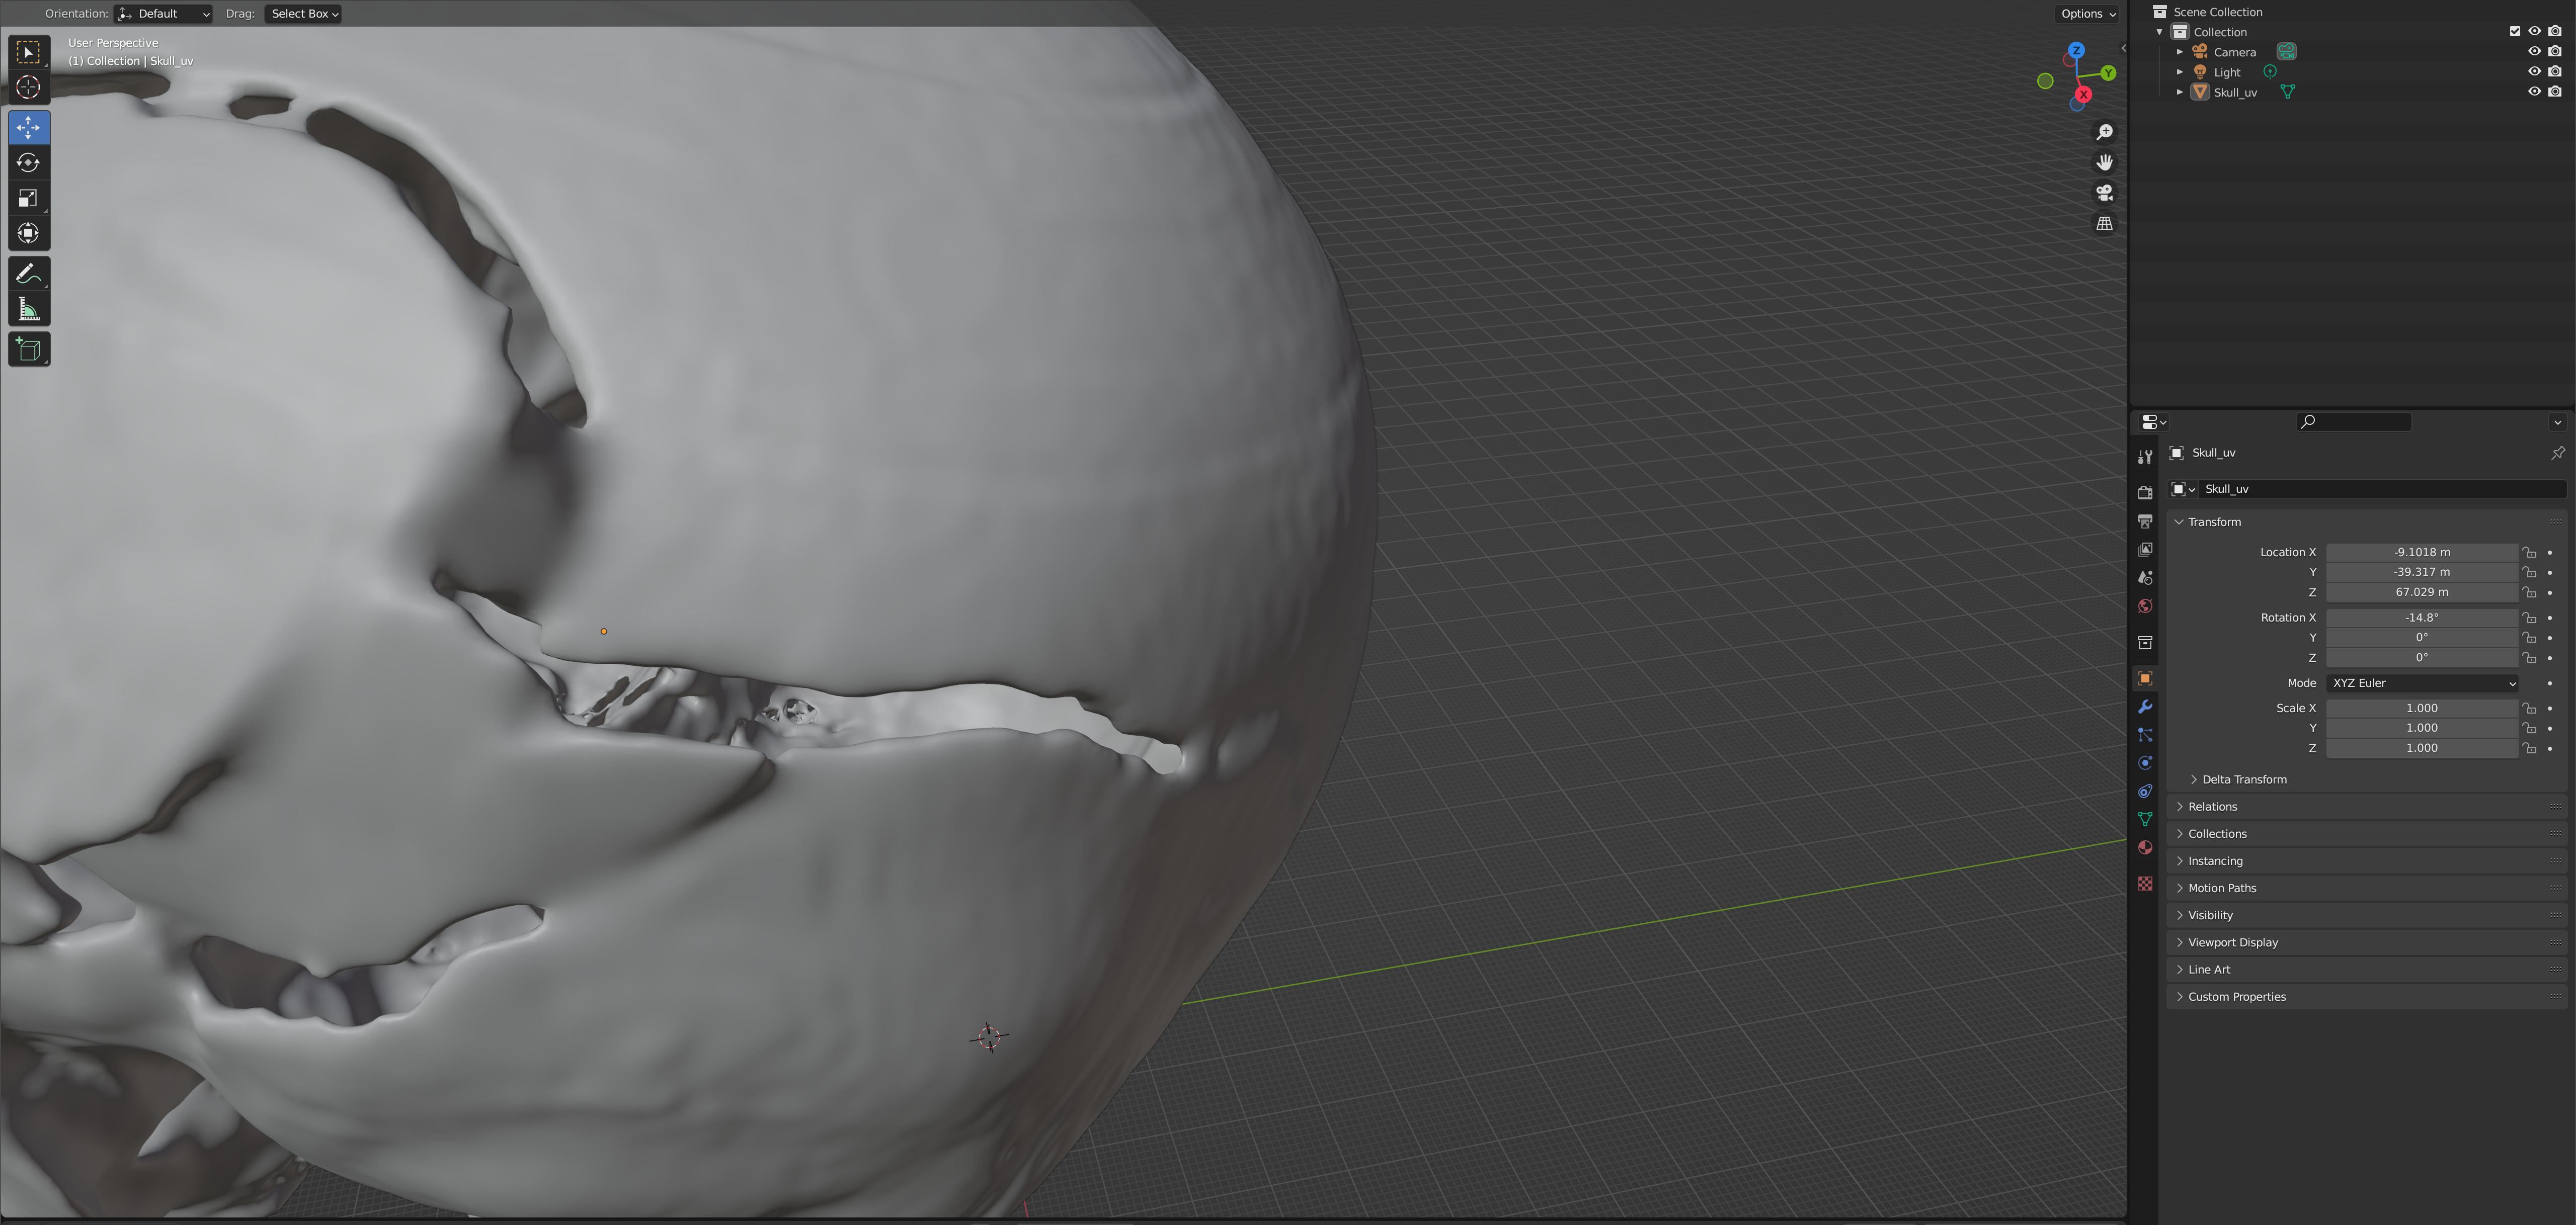The height and width of the screenshot is (1225, 2576).
Task: Select the Transform tool
Action: coord(28,234)
